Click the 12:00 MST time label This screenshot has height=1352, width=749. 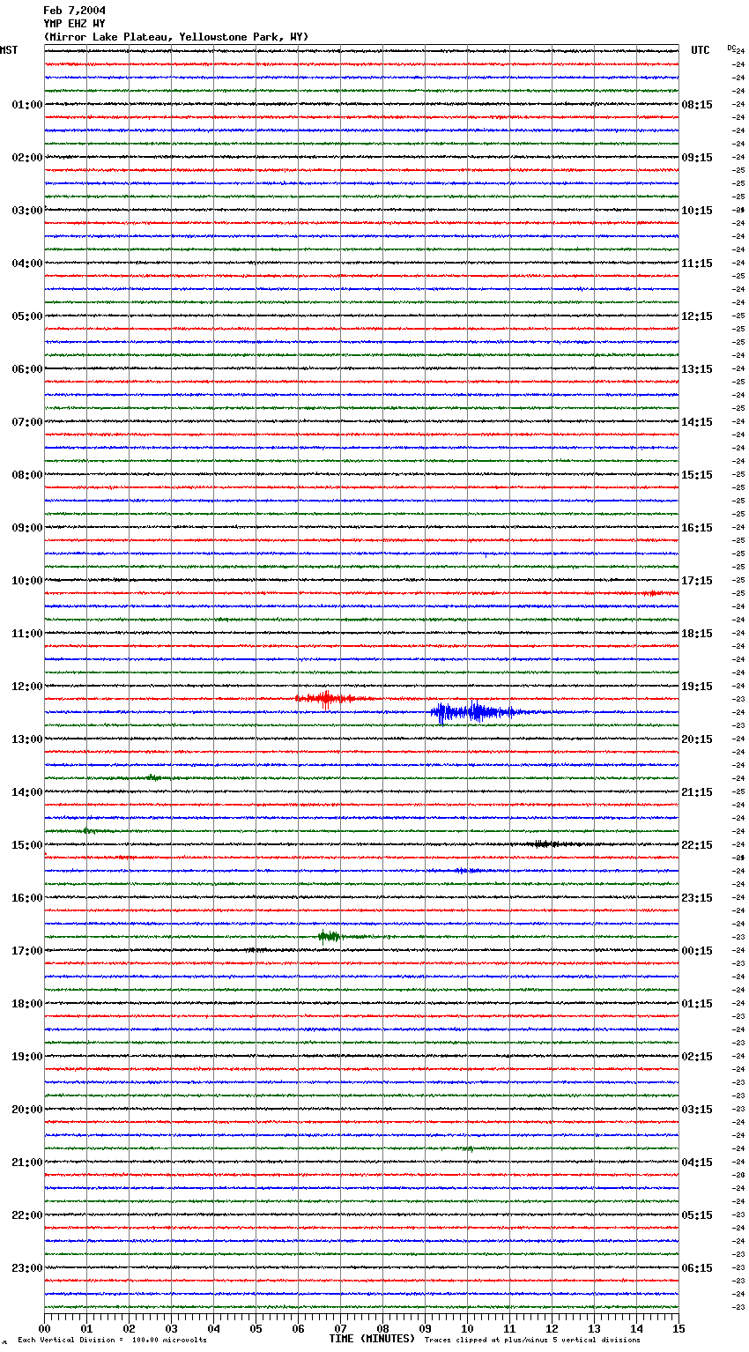click(27, 687)
